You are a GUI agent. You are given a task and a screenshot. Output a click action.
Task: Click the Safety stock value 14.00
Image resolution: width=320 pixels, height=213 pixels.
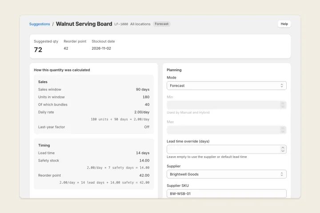click(x=144, y=161)
